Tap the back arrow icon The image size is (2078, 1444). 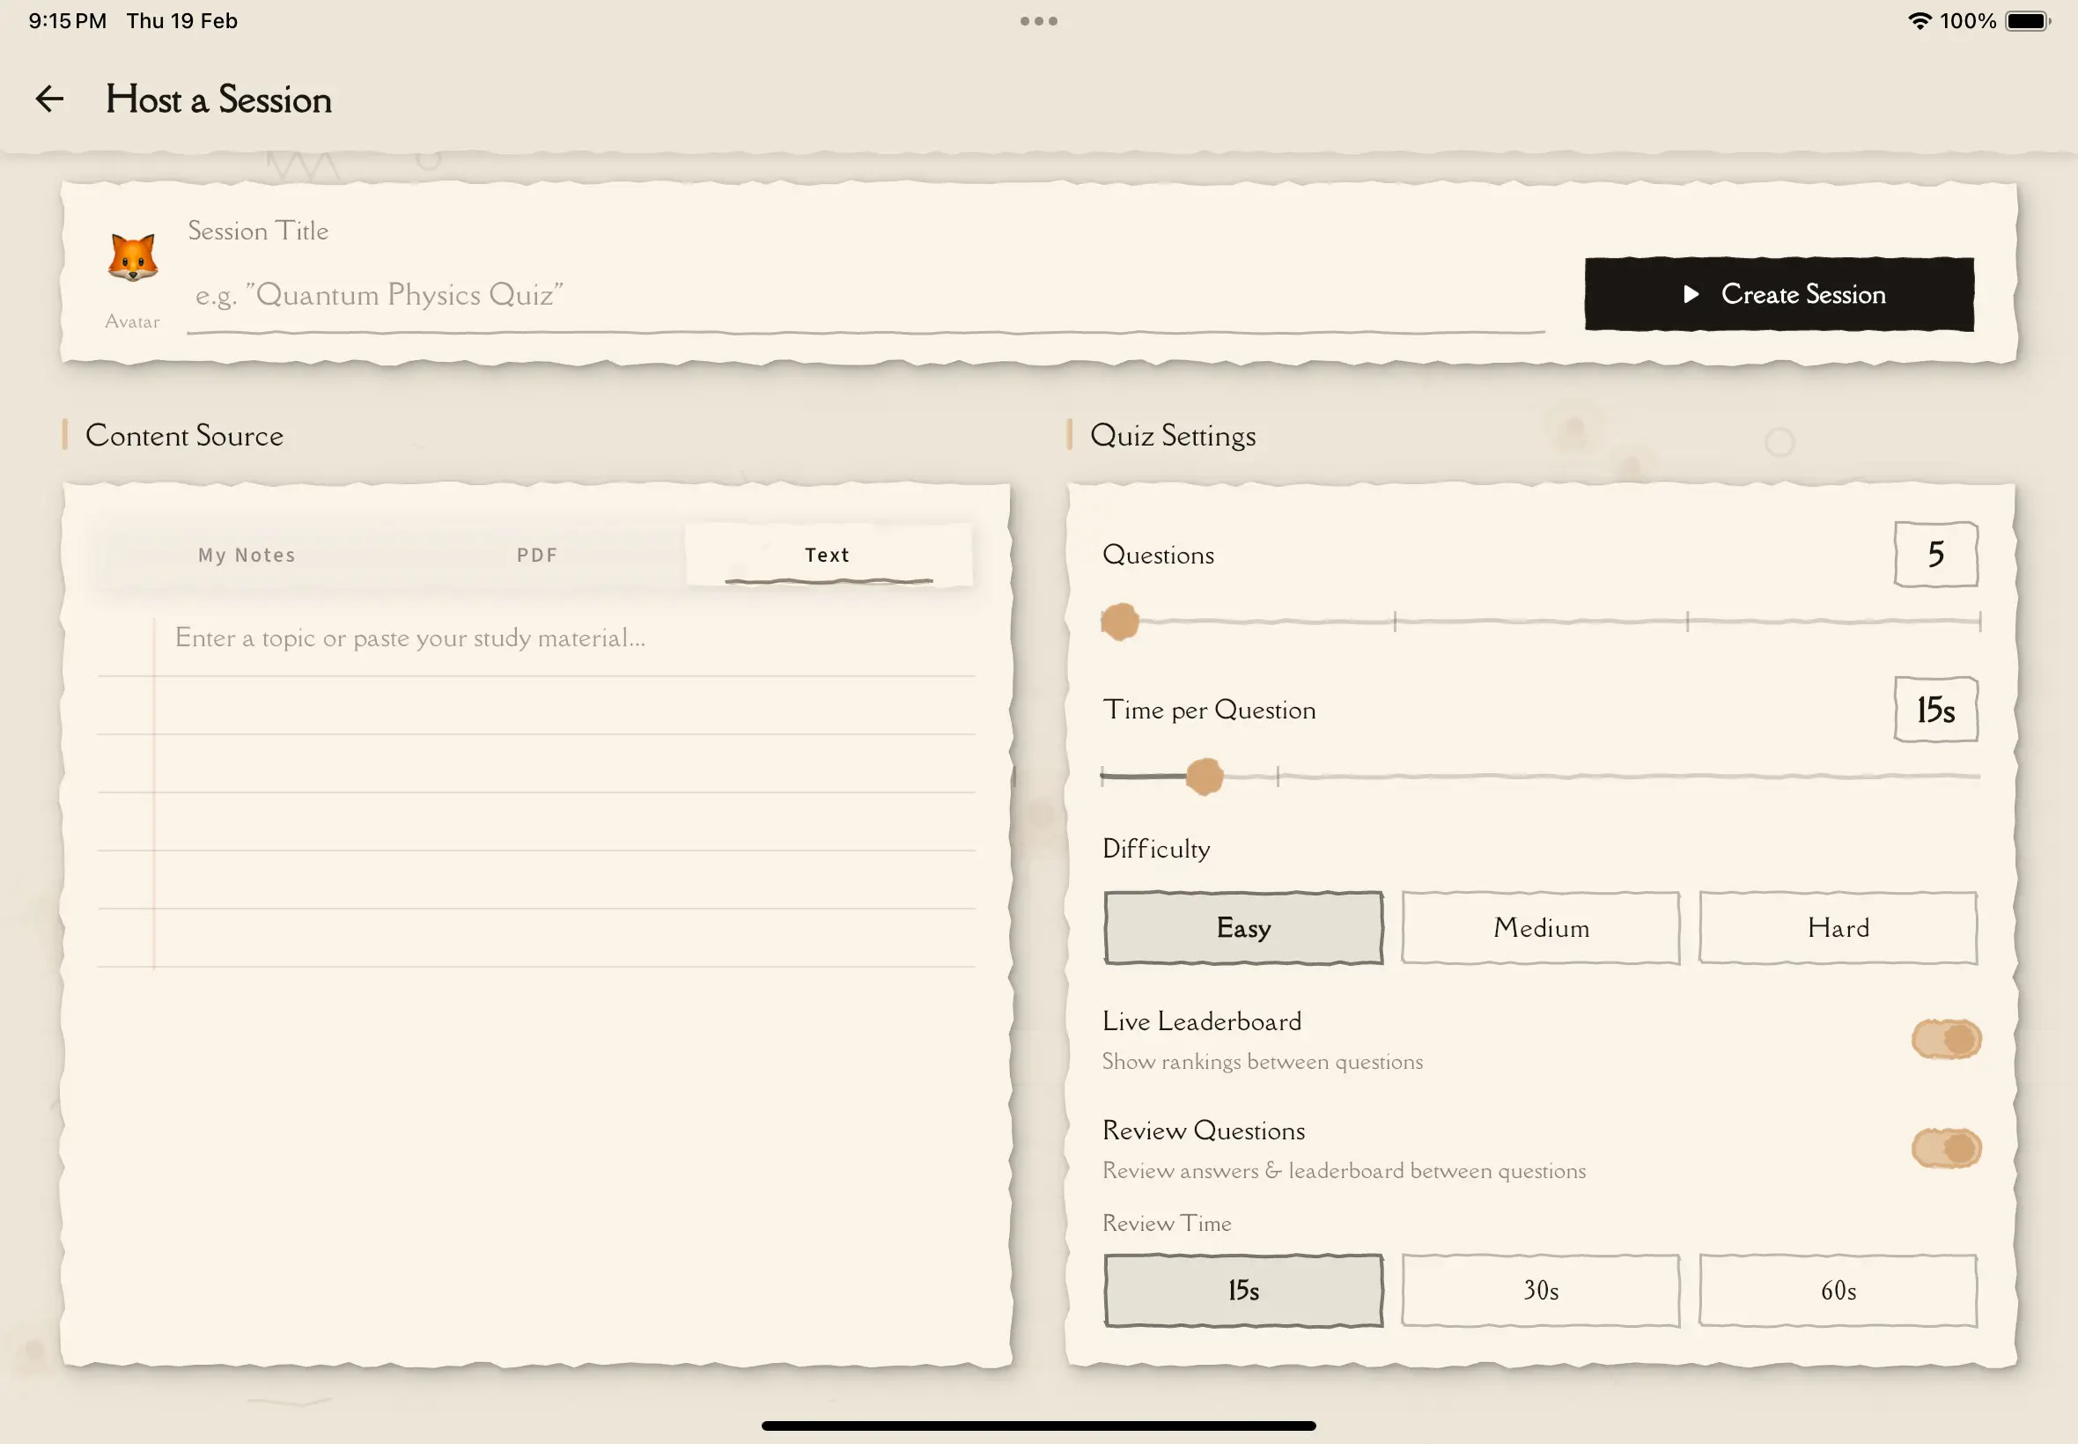(50, 99)
